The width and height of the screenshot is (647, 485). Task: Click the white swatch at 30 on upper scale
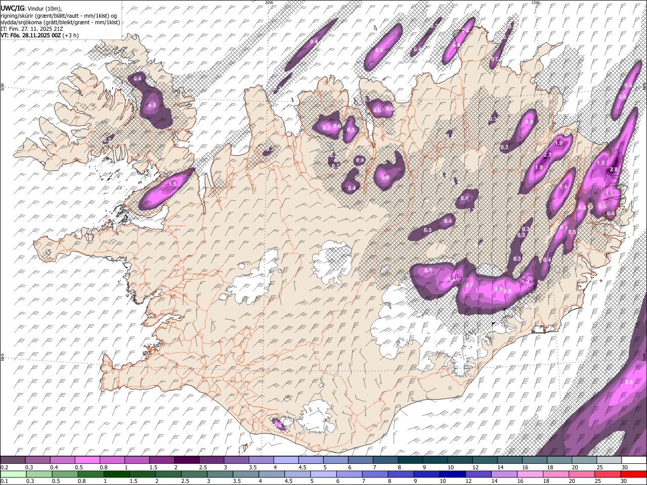tap(634, 460)
